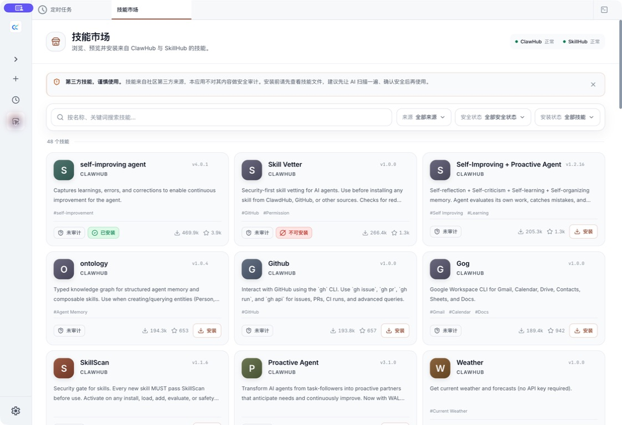This screenshot has width=622, height=425.
Task: Click the SkillHub 正常 status indicator
Action: pos(581,42)
